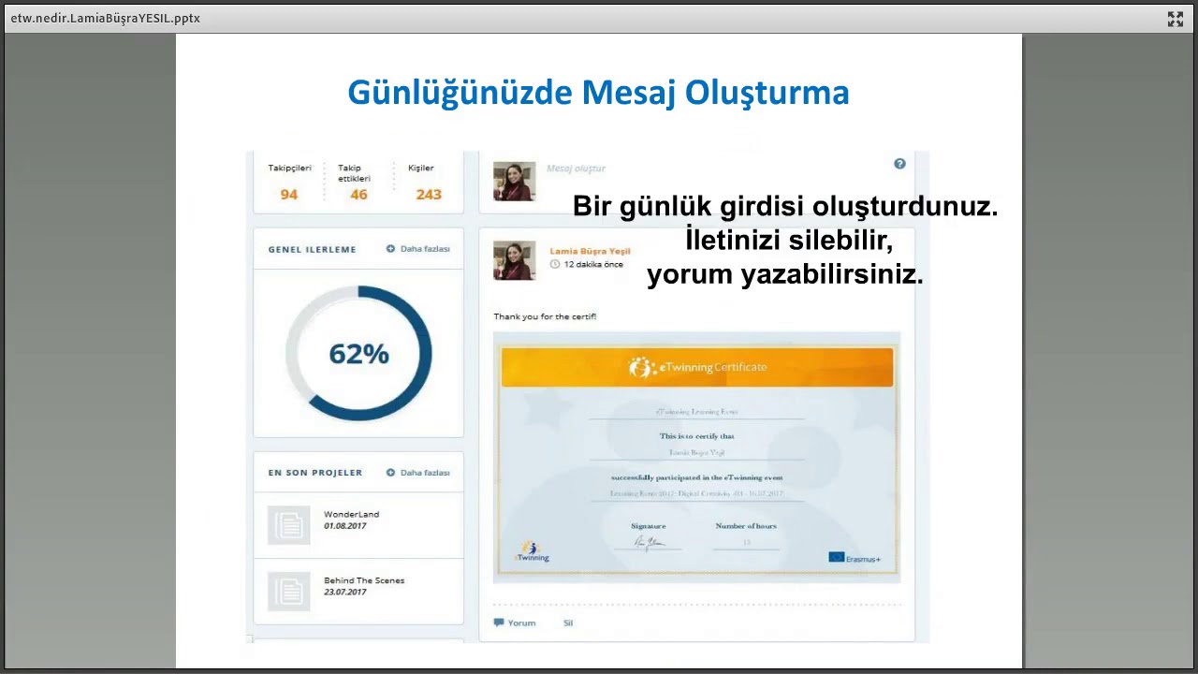
Task: Click the 12 dakika önce timestamp
Action: 593,265
